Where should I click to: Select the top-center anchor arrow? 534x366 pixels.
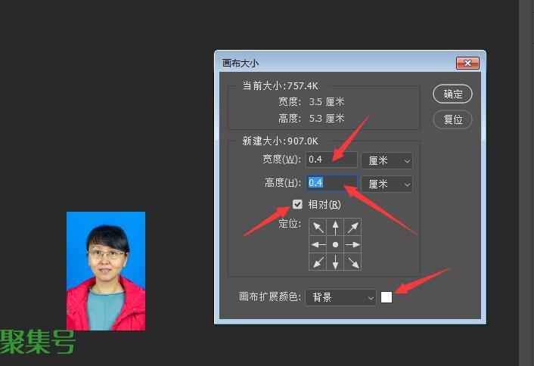pyautogui.click(x=335, y=227)
